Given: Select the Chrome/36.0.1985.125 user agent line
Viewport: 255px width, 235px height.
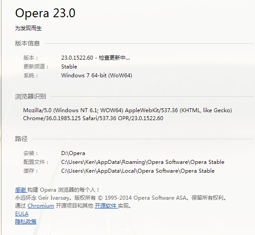Looking at the screenshot, I should (x=93, y=118).
